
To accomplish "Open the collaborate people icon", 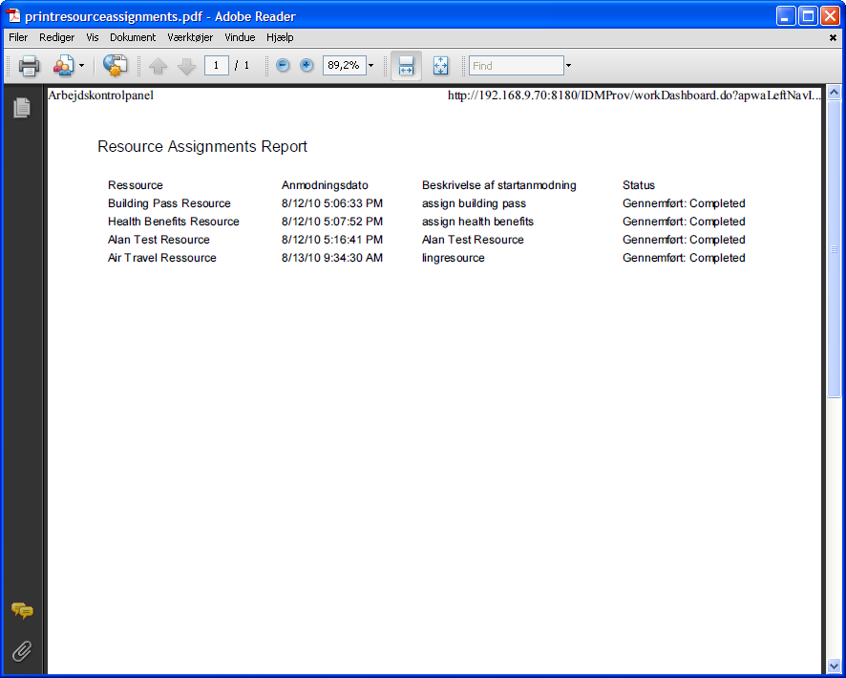I will [63, 66].
